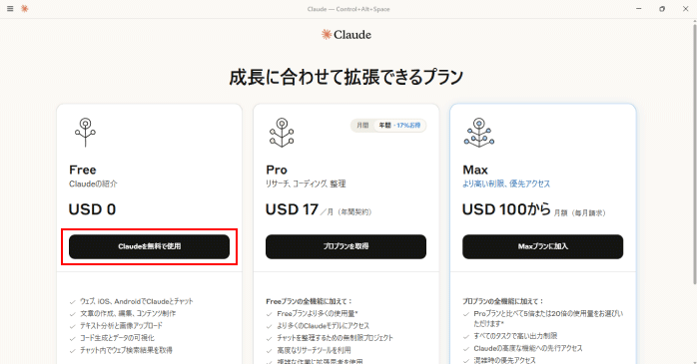The height and width of the screenshot is (364, 697).
Task: Click the Claude logo above the heading
Action: (x=347, y=35)
